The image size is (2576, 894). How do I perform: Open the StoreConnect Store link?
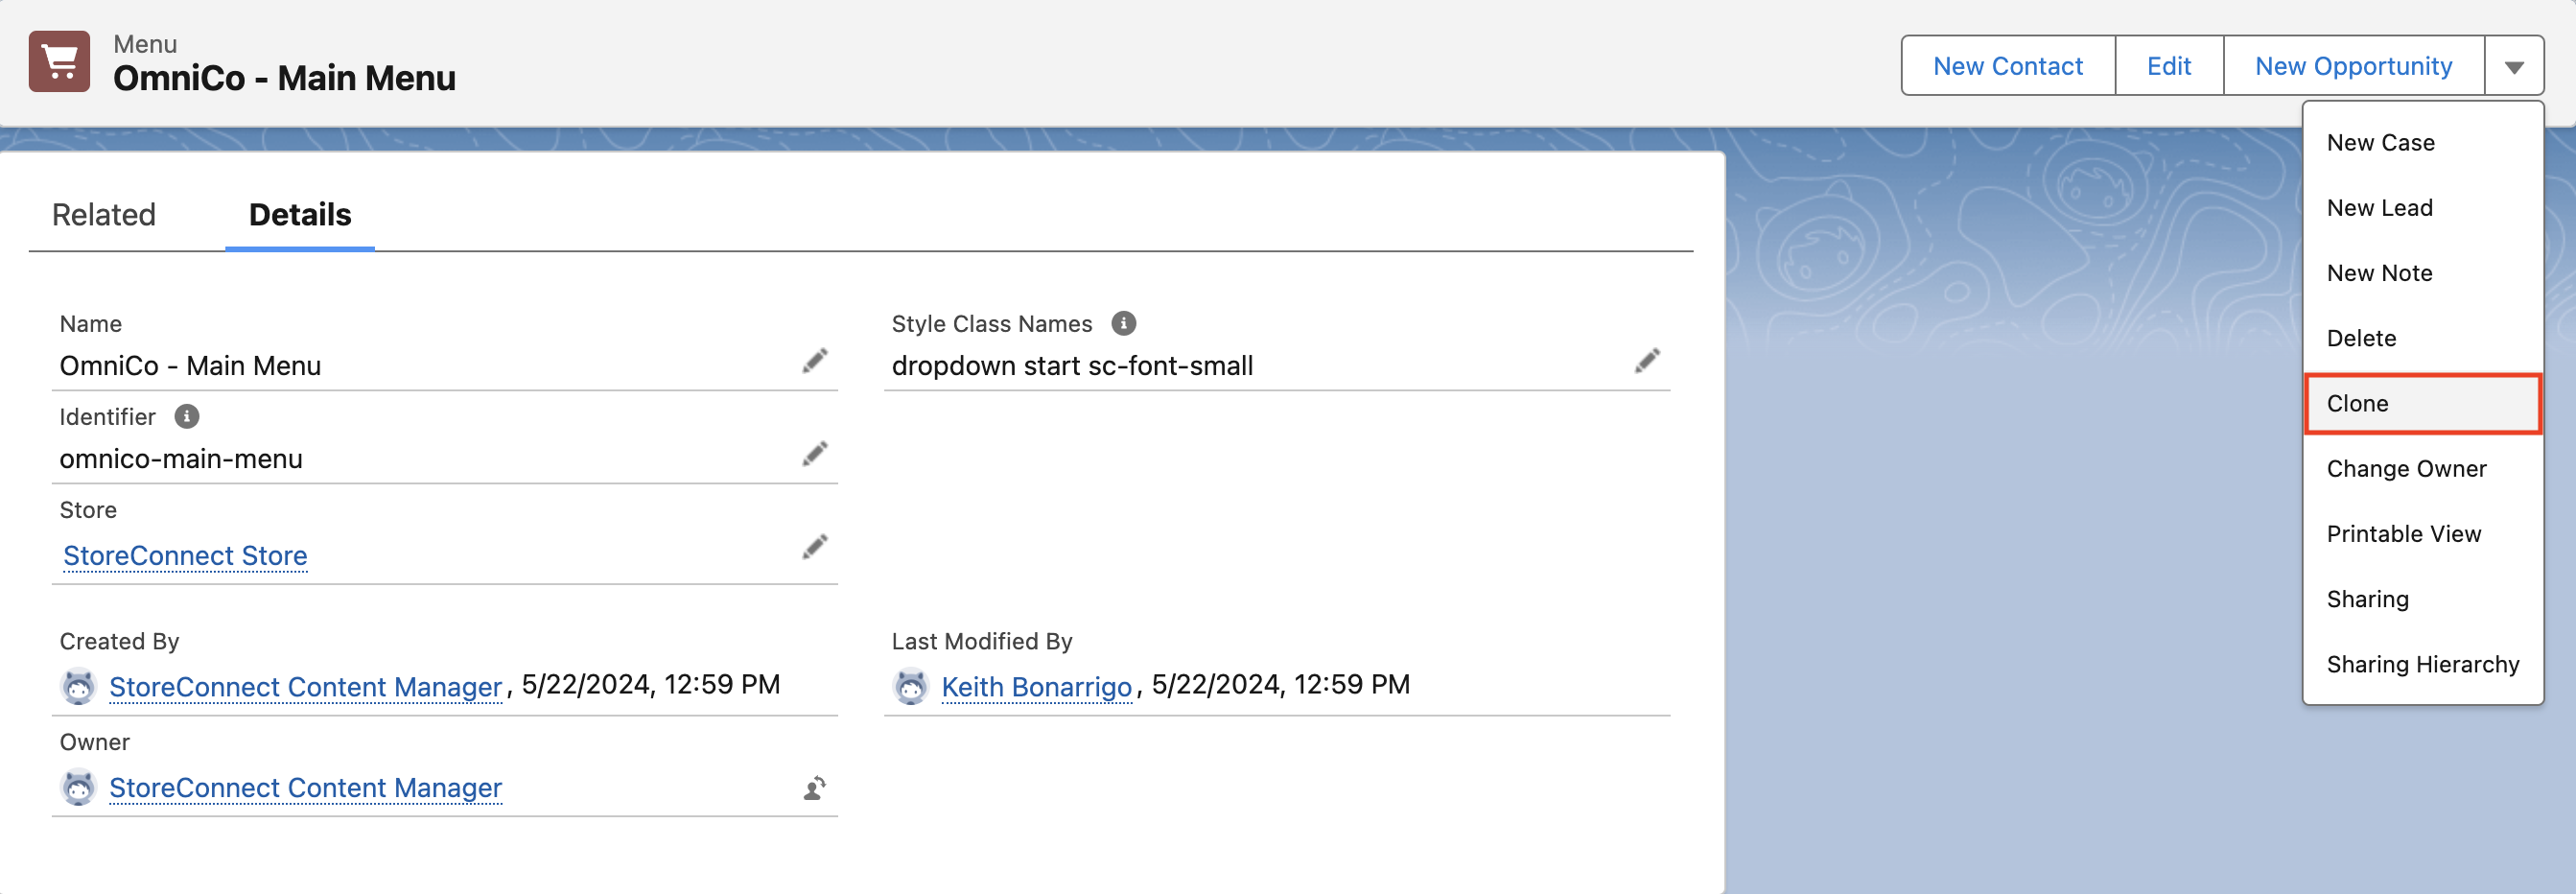(x=185, y=555)
